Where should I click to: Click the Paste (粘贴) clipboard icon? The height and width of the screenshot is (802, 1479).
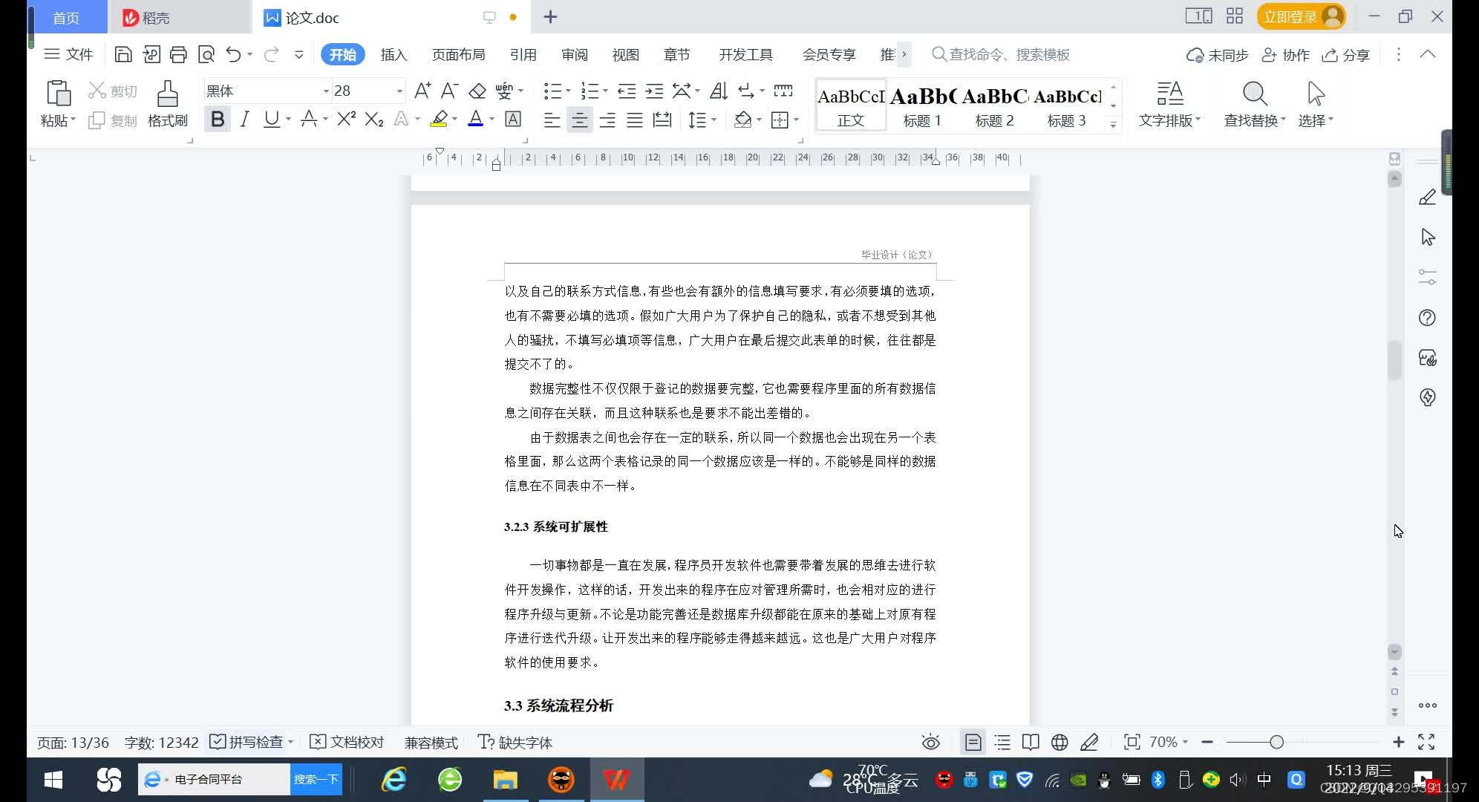[x=58, y=94]
